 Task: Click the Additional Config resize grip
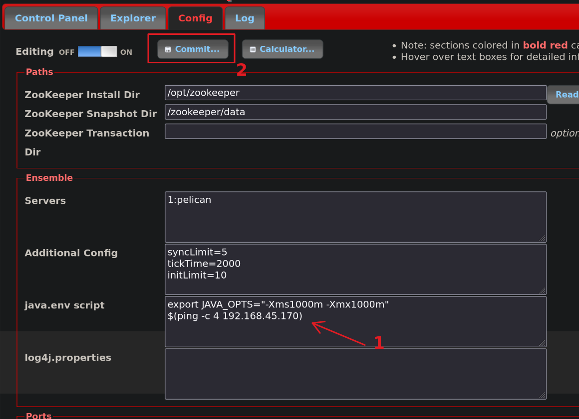coord(542,290)
